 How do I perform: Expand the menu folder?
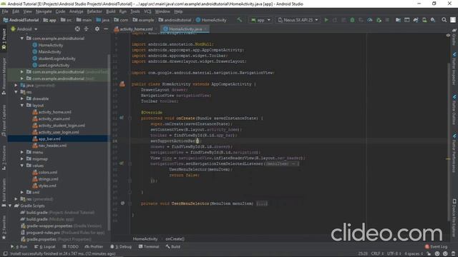pos(22,152)
